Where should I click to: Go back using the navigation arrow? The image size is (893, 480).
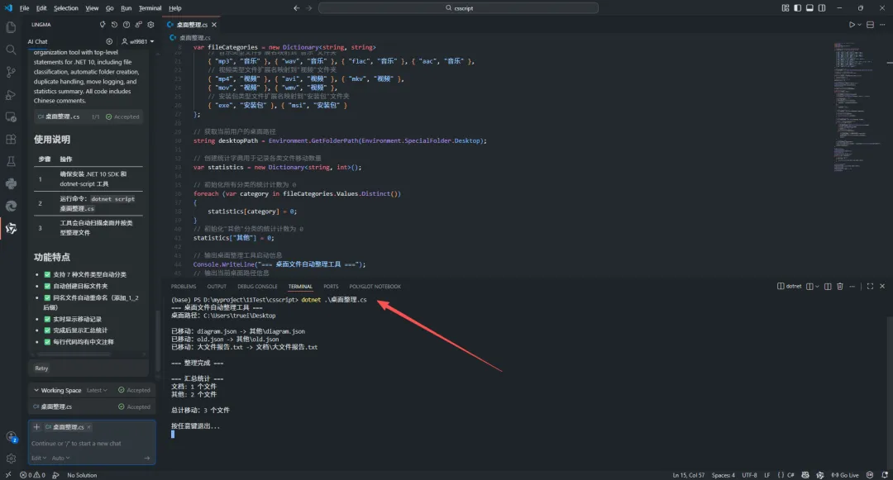point(296,8)
